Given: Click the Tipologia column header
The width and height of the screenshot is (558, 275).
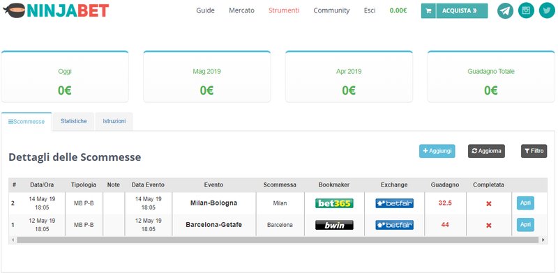Looking at the screenshot, I should (84, 185).
